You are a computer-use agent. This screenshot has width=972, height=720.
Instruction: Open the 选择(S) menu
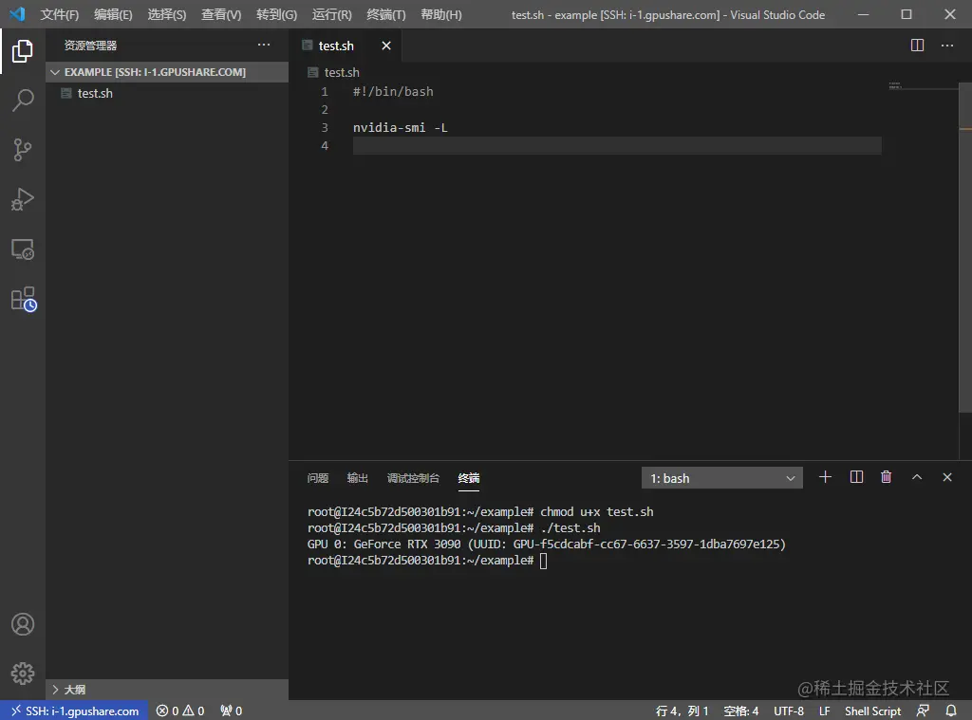pos(167,14)
